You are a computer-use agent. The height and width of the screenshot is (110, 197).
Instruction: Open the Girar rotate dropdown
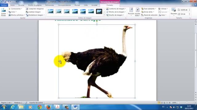(163, 15)
